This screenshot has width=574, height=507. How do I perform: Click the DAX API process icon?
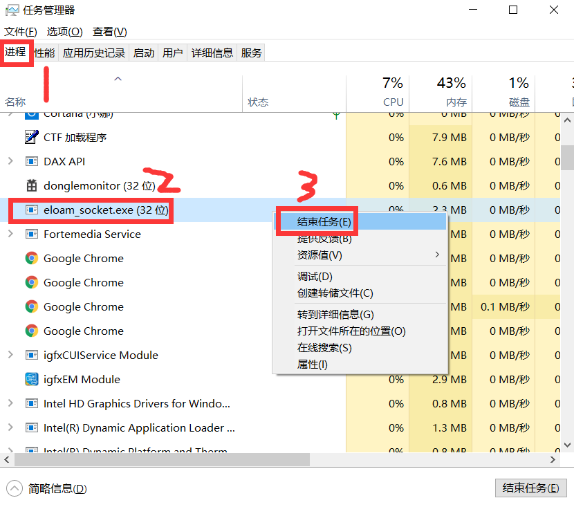31,161
